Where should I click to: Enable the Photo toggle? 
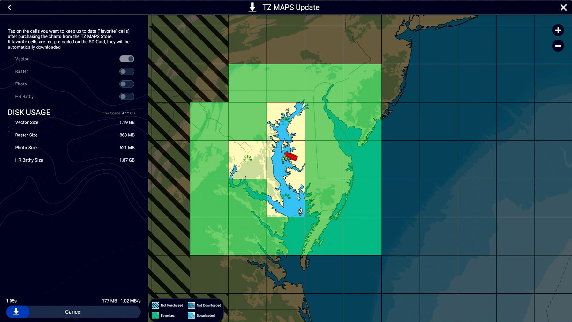[x=127, y=84]
